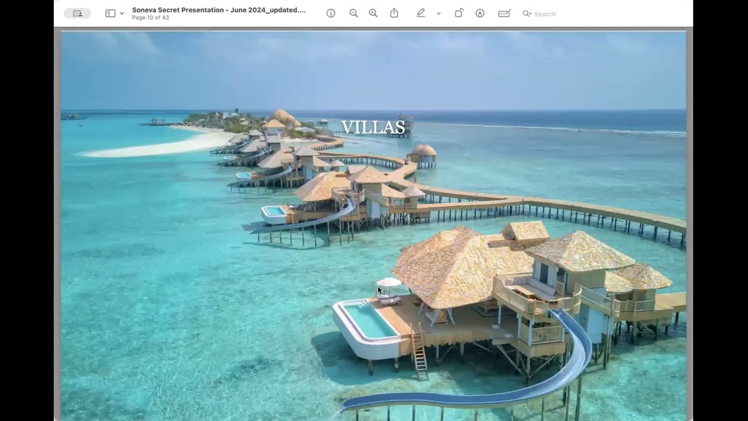The width and height of the screenshot is (748, 421).
Task: Expand the highlight color options chevron
Action: (x=438, y=13)
